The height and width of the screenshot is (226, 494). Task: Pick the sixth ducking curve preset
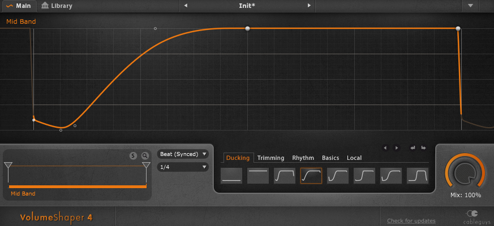(x=364, y=176)
